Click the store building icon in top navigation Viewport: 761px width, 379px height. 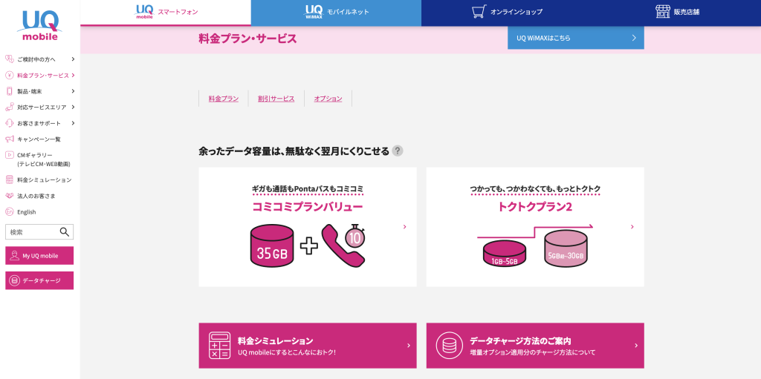tap(663, 12)
